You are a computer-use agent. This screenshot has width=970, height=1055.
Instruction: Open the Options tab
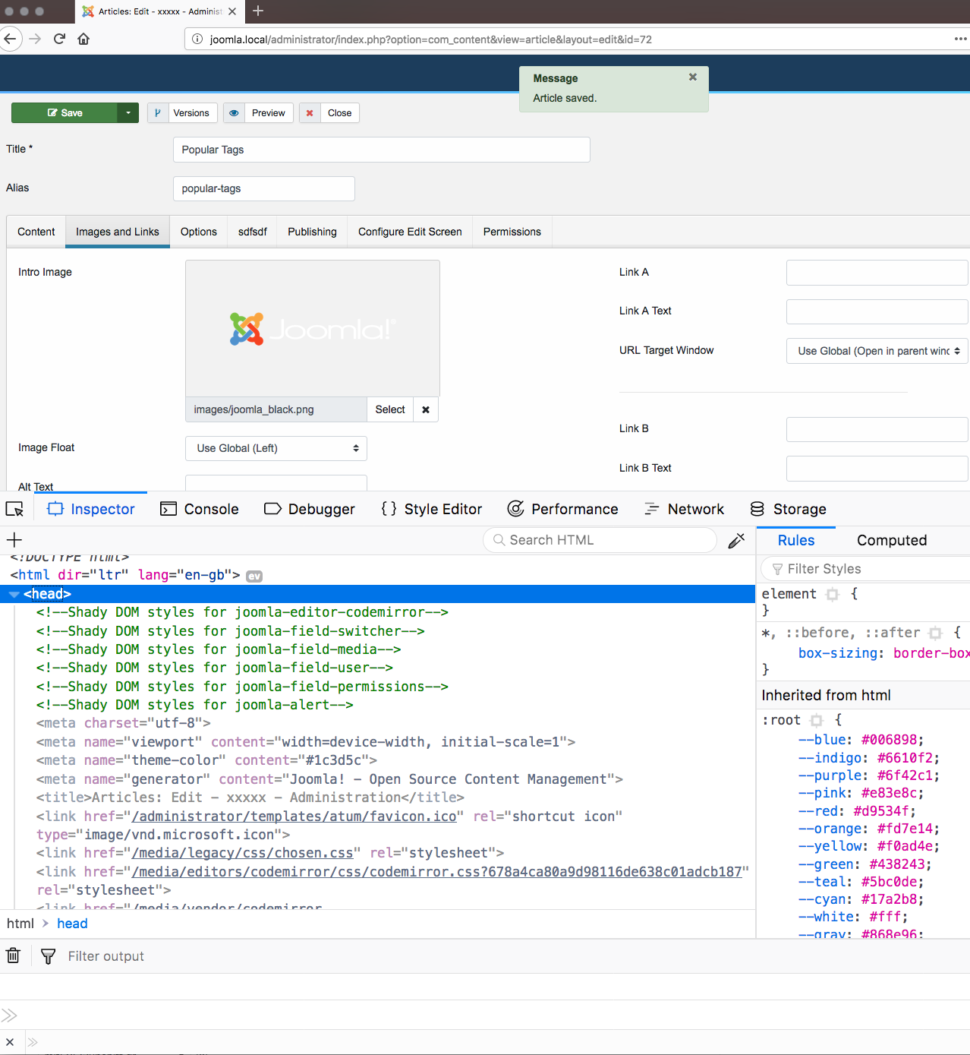click(199, 232)
